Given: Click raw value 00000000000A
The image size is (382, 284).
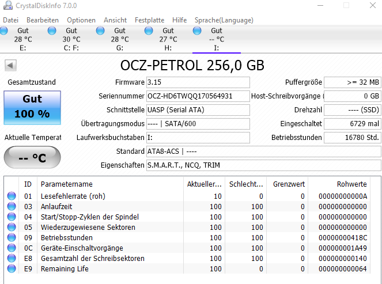Looking at the screenshot, I should click(x=343, y=196).
